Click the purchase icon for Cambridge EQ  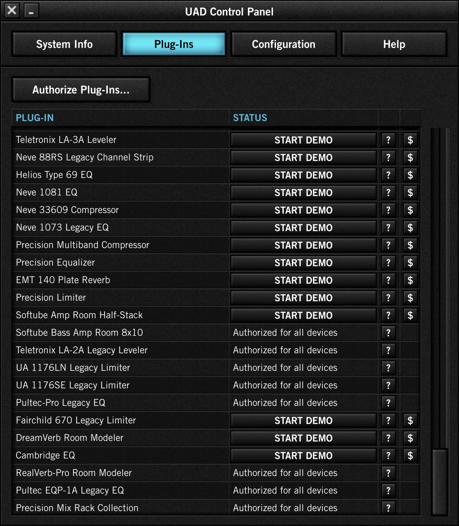[x=410, y=455]
